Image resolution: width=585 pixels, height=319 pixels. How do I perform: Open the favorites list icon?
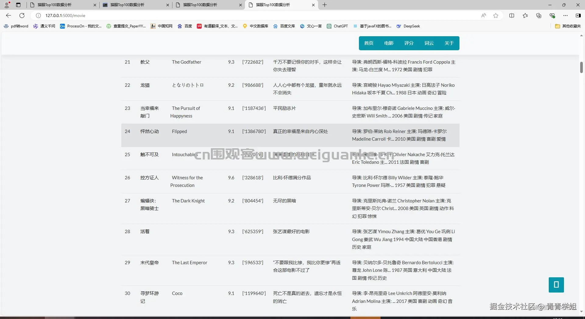[x=525, y=16]
